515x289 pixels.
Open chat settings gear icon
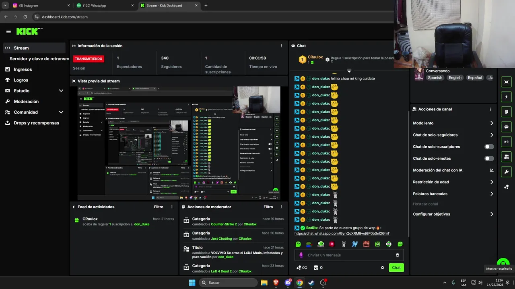click(x=383, y=268)
